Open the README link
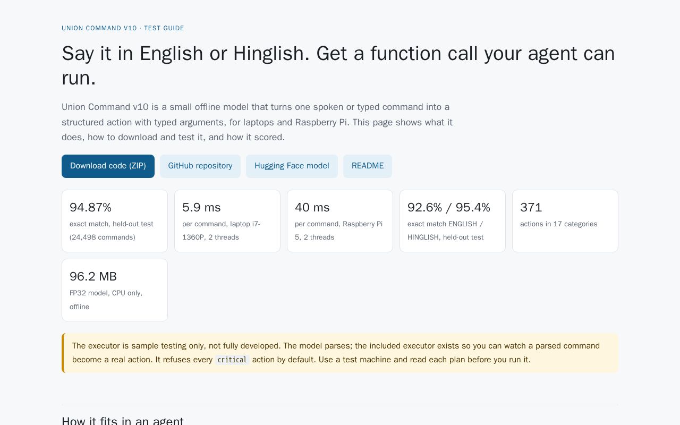This screenshot has width=680, height=425. 368,166
